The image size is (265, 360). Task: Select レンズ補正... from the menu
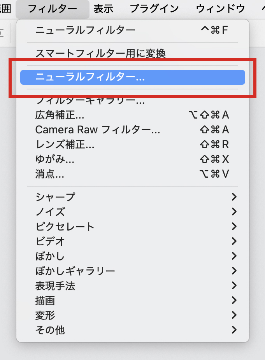[x=65, y=145]
